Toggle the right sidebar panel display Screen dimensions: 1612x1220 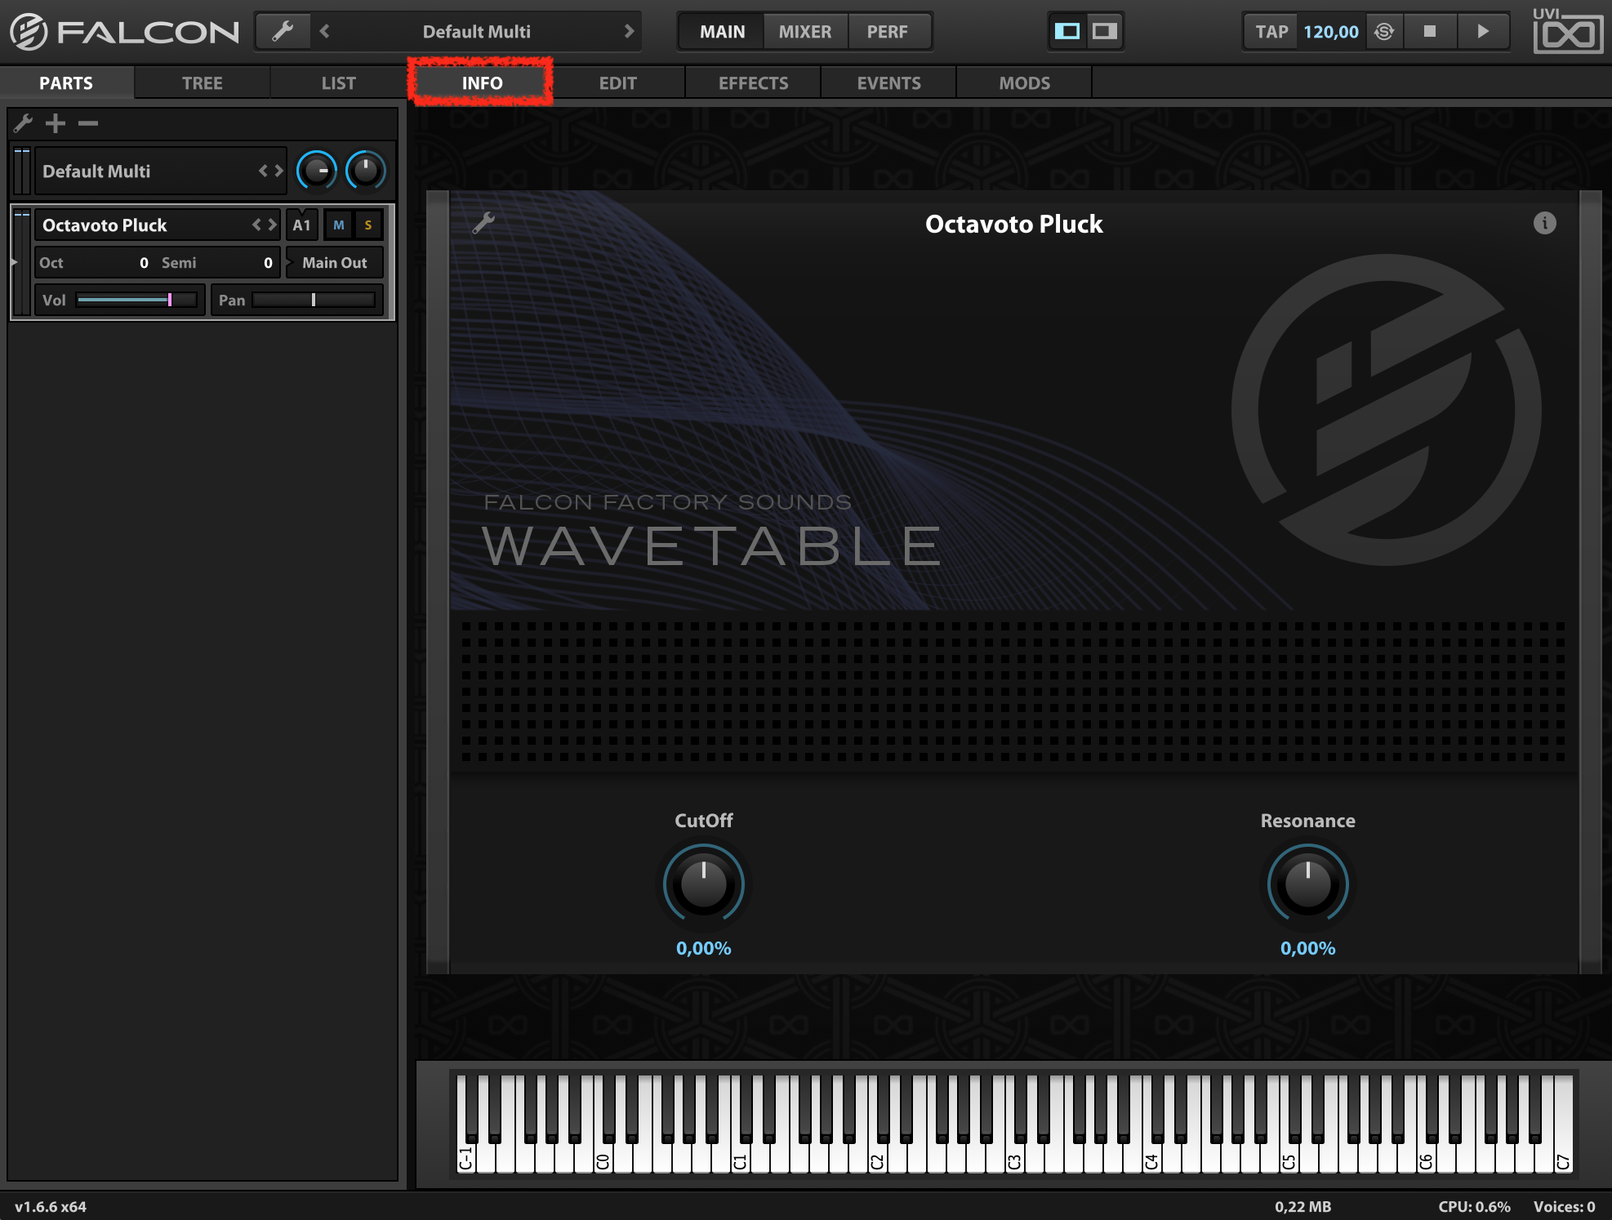click(1104, 31)
